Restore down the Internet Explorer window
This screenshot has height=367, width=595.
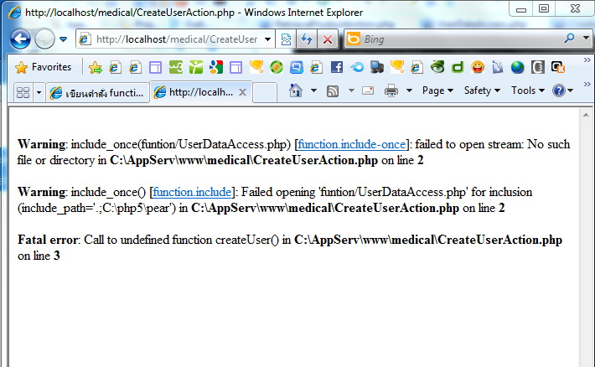pos(544,8)
